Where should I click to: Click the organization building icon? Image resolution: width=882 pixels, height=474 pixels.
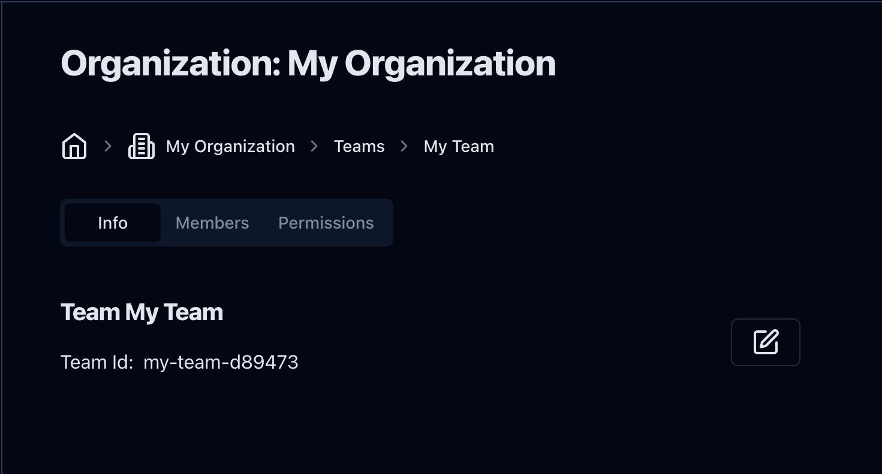(142, 147)
